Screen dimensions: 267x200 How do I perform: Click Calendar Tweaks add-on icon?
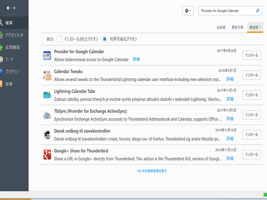(47, 75)
